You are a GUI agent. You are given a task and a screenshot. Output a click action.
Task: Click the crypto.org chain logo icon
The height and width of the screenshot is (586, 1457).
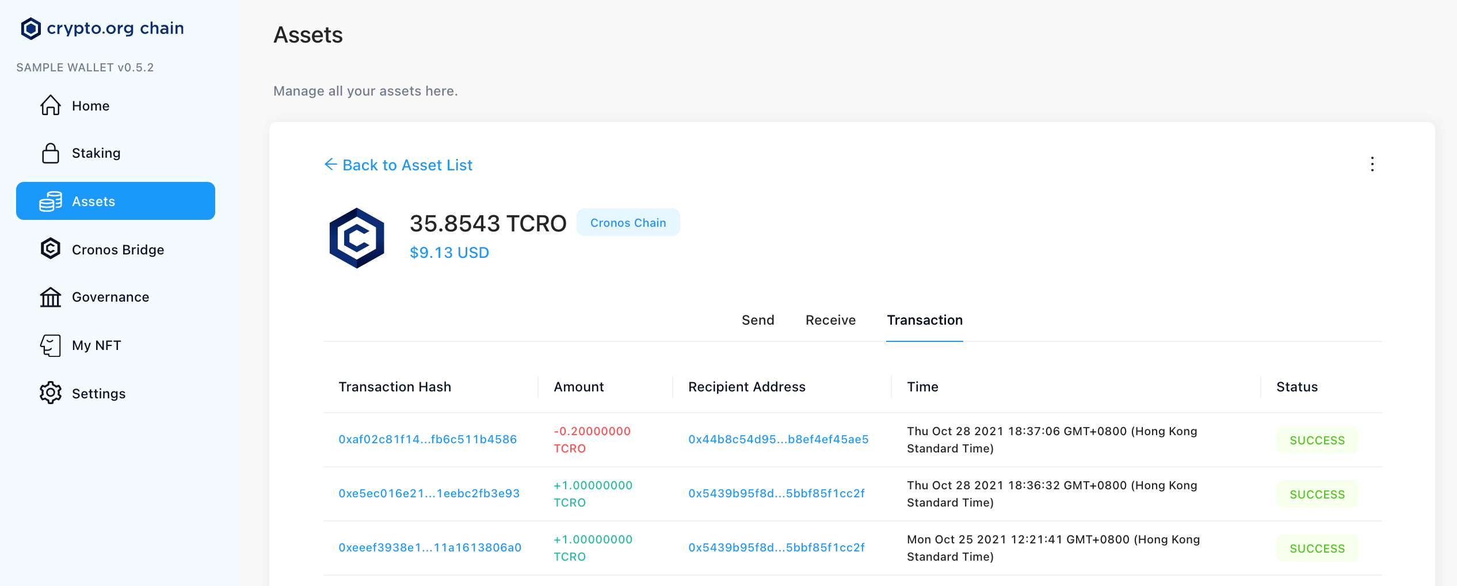30,28
